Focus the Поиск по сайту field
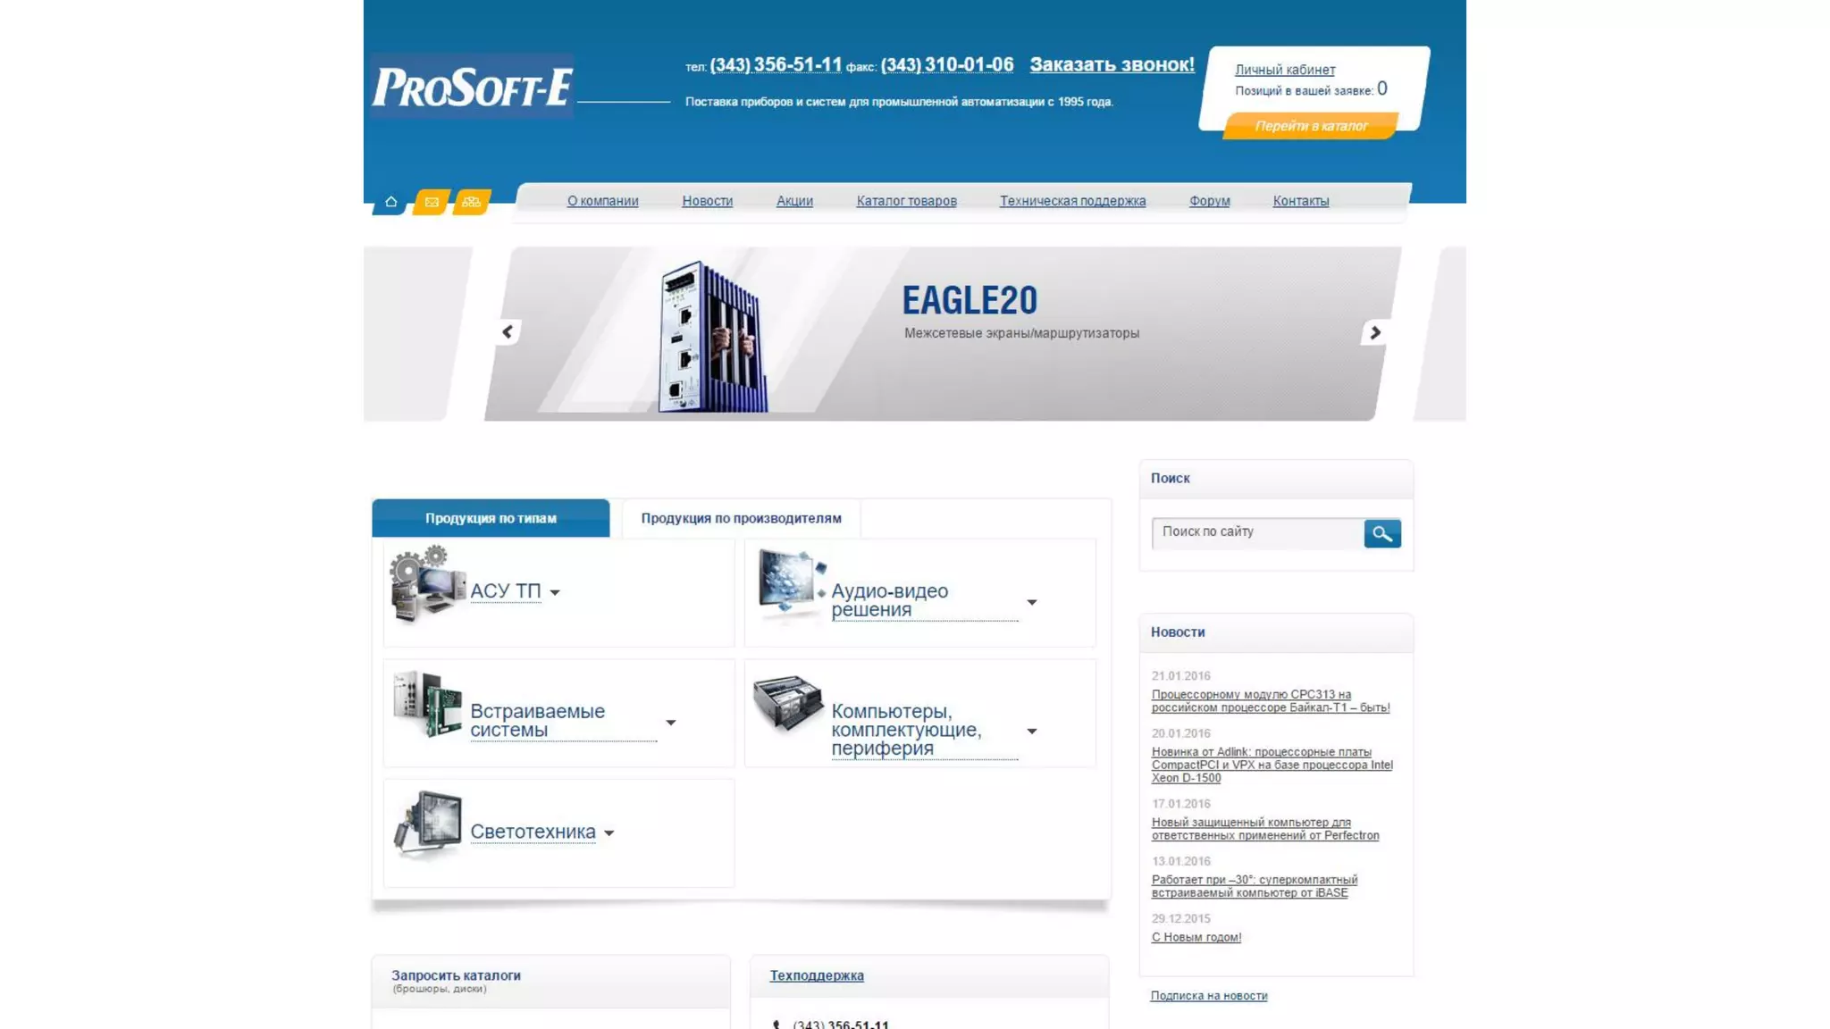This screenshot has width=1830, height=1029. (x=1256, y=532)
